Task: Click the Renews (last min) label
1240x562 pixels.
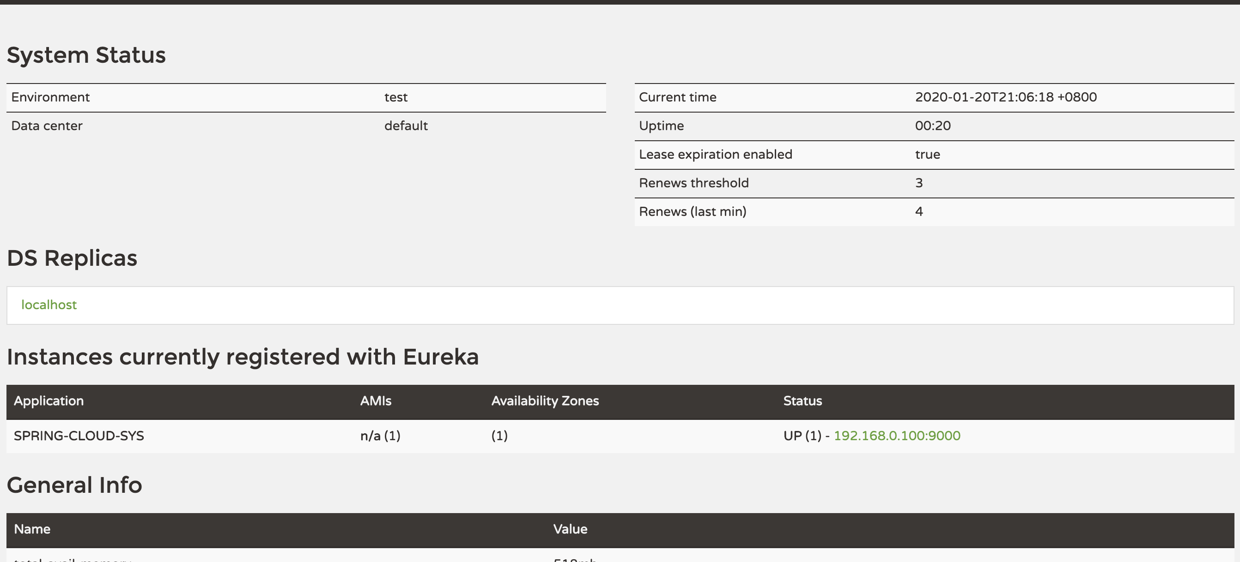Action: pyautogui.click(x=692, y=211)
